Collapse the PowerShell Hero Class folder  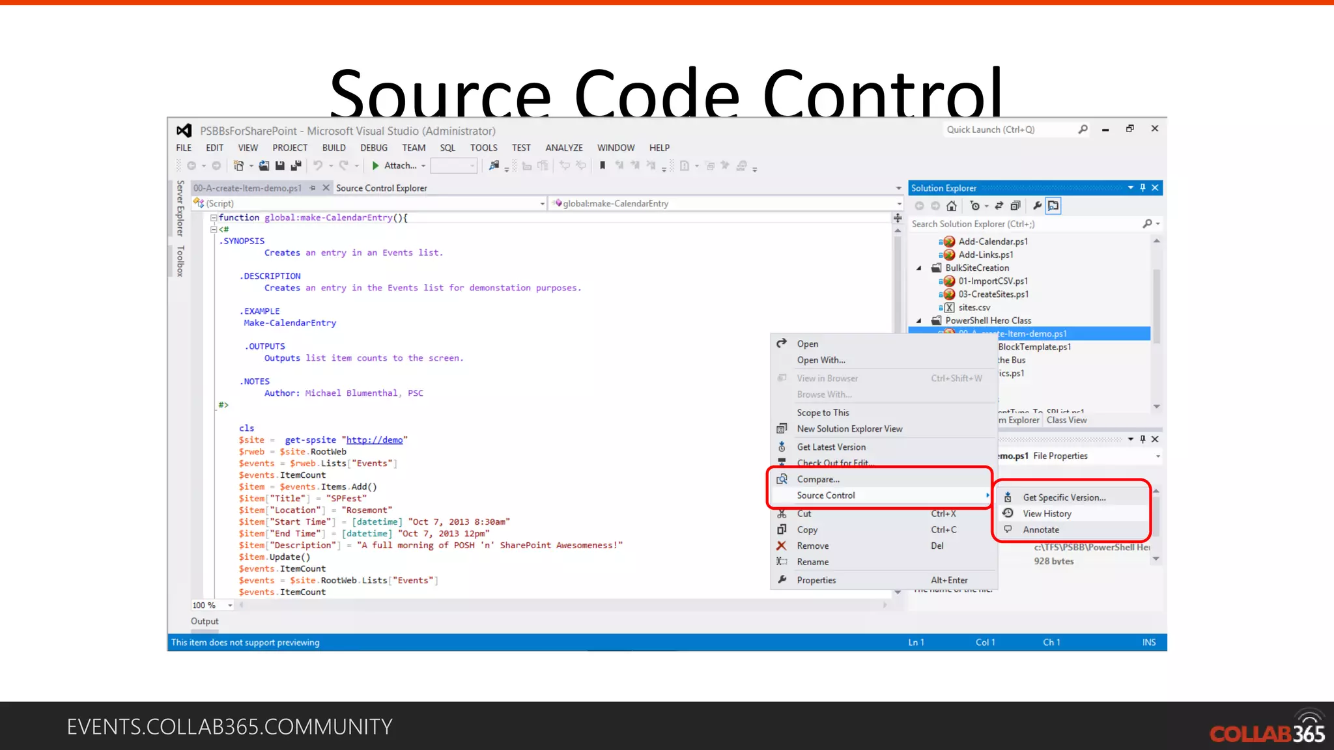[x=919, y=321]
